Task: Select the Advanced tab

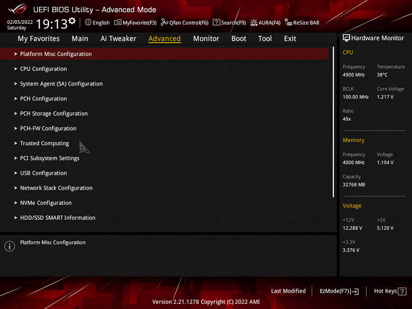Action: (164, 39)
